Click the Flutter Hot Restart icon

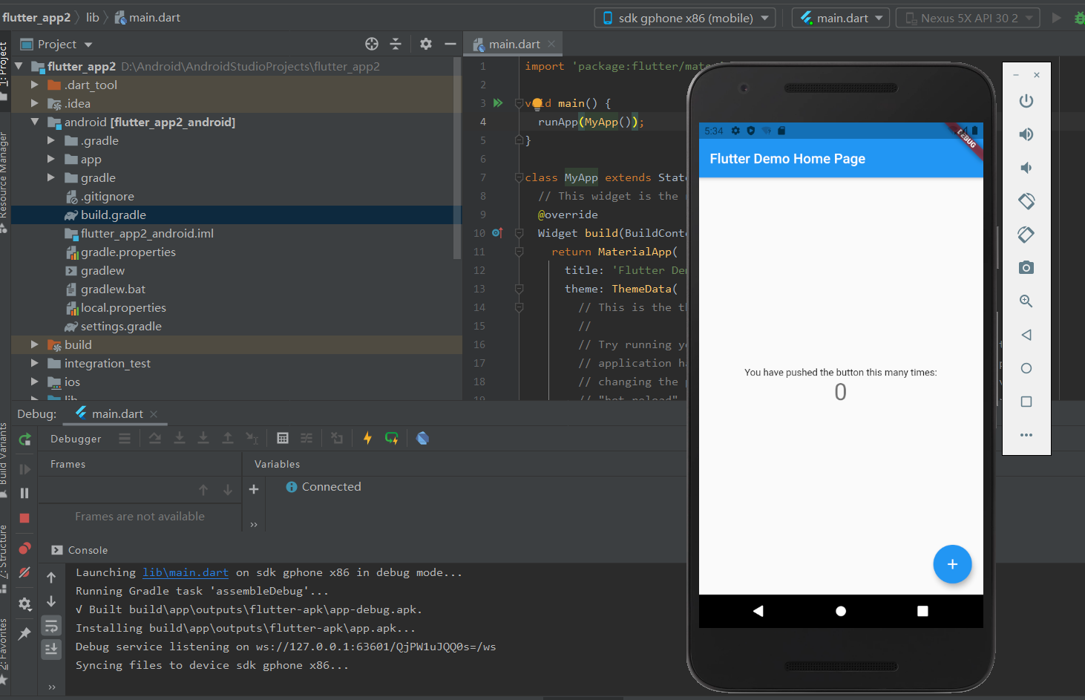coord(392,438)
